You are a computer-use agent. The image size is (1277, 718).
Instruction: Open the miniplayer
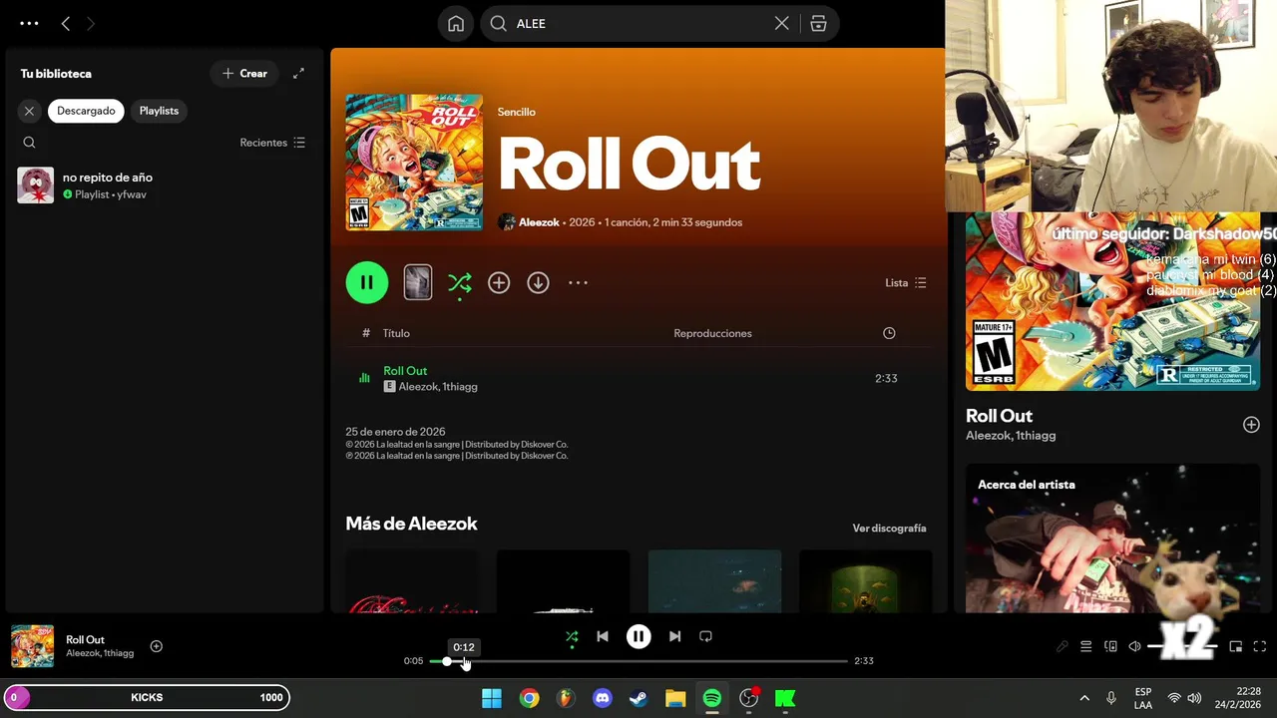1235,646
